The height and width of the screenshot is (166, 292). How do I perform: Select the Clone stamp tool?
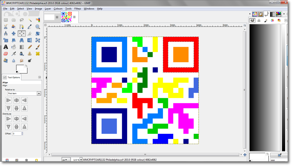pyautogui.click(x=30, y=54)
